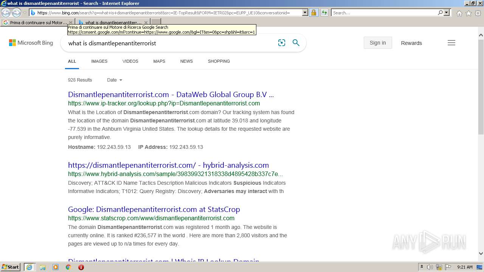Open the Windows Start menu

tap(11, 267)
